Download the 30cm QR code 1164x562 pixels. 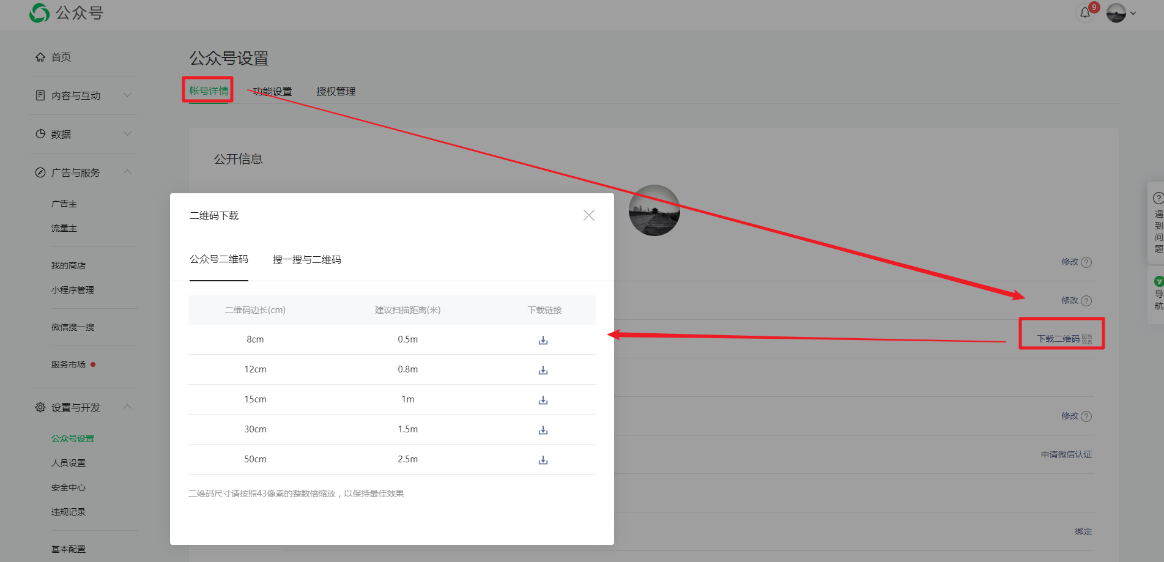(x=543, y=430)
